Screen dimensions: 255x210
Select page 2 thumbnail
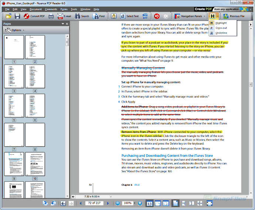(35, 47)
